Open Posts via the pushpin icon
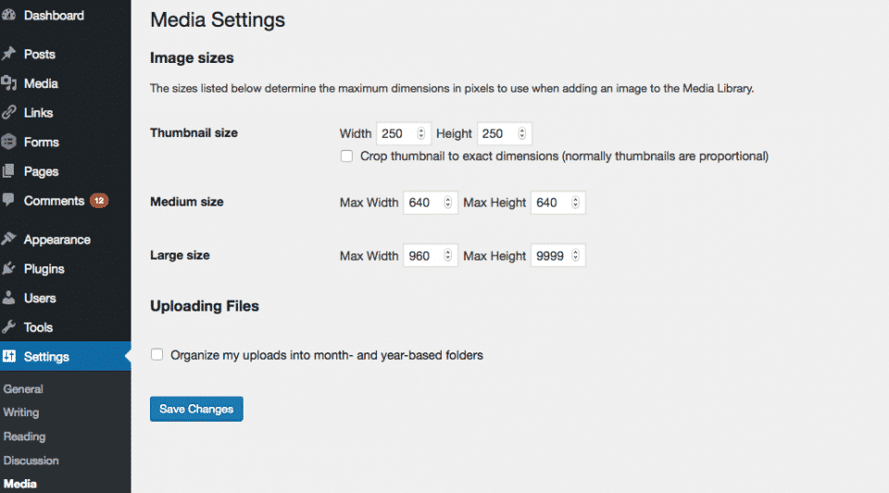The height and width of the screenshot is (493, 889). tap(8, 54)
